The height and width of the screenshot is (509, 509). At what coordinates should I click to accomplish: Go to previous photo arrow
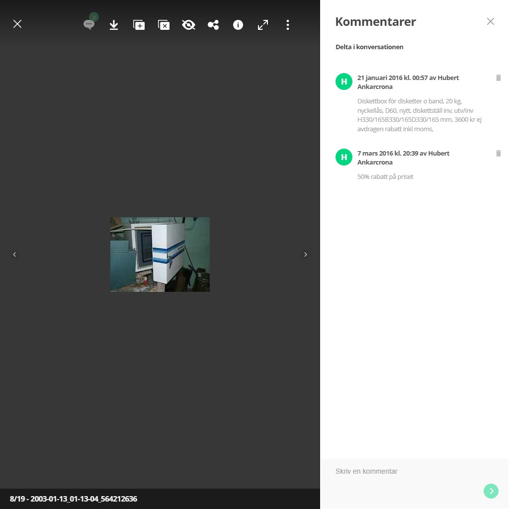point(14,254)
